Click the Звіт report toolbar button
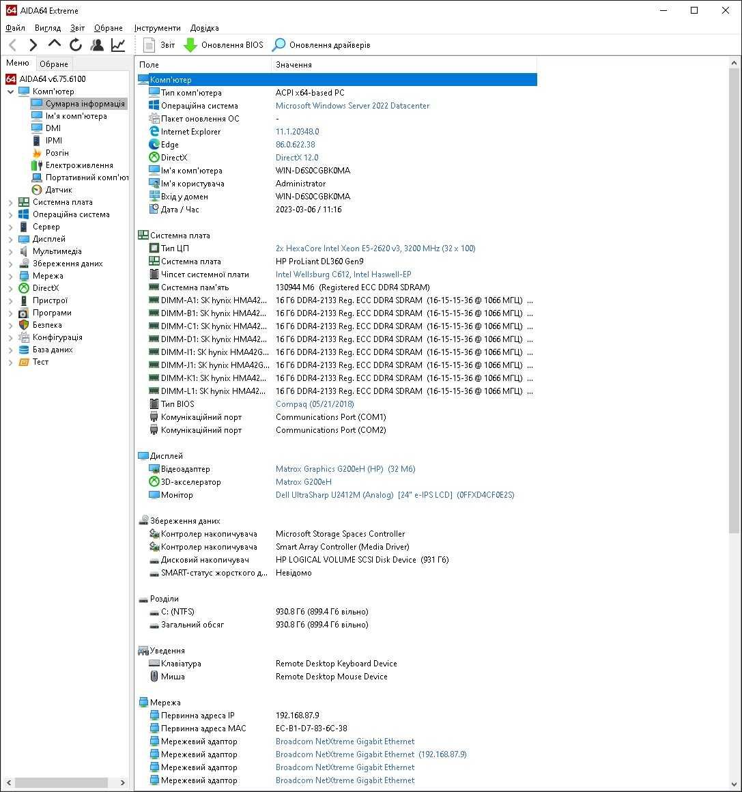Screen dimensions: 742x792 pyautogui.click(x=158, y=45)
